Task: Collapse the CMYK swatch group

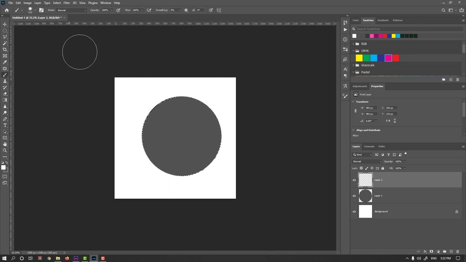Action: click(353, 51)
